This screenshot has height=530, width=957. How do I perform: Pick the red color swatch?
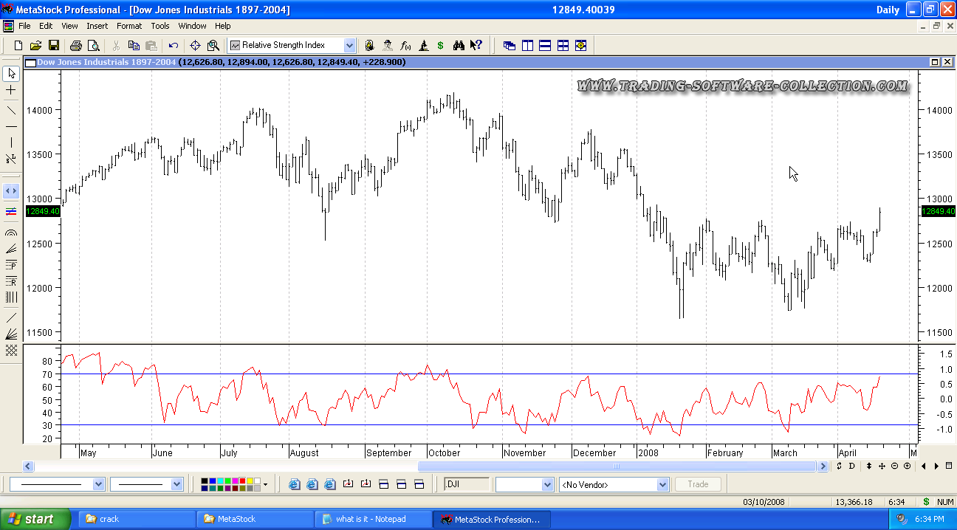click(241, 481)
